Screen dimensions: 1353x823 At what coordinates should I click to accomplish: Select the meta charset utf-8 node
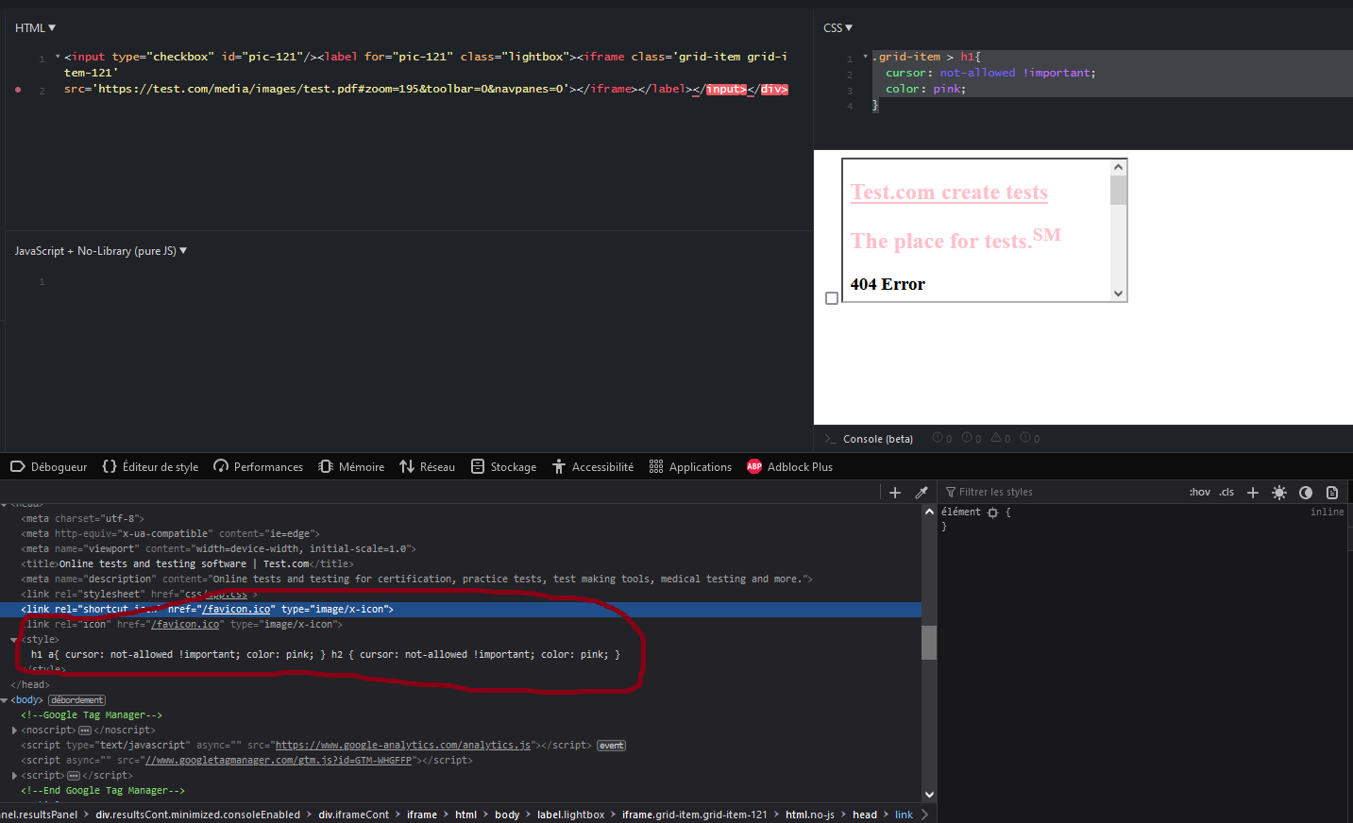click(83, 519)
